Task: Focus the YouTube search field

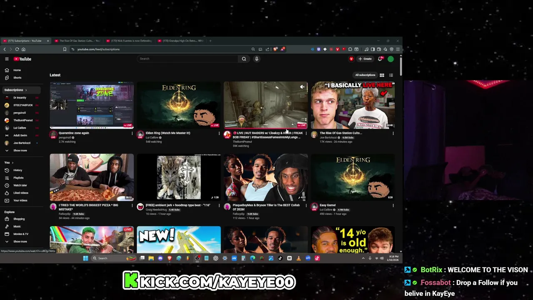Action: click(187, 59)
